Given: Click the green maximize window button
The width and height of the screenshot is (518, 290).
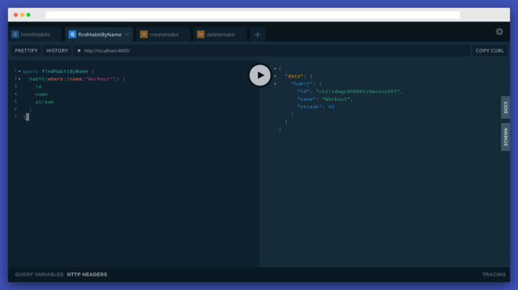Looking at the screenshot, I should (x=28, y=15).
